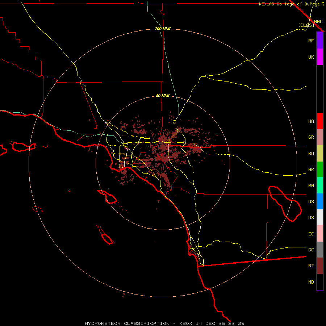
Task: Click the 100 NMI range ring label
Action: [163, 29]
